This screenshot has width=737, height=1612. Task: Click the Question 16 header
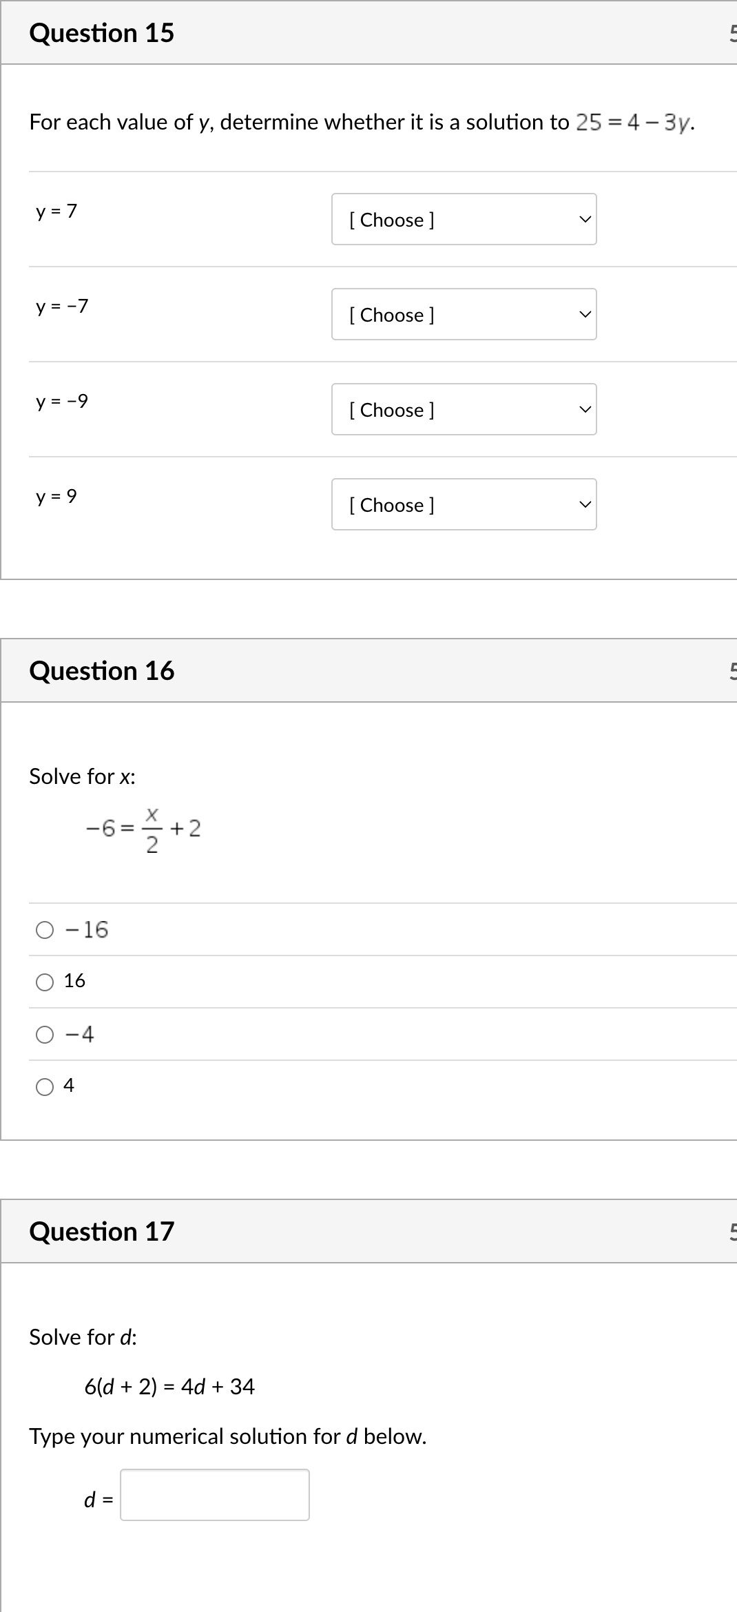pyautogui.click(x=103, y=670)
